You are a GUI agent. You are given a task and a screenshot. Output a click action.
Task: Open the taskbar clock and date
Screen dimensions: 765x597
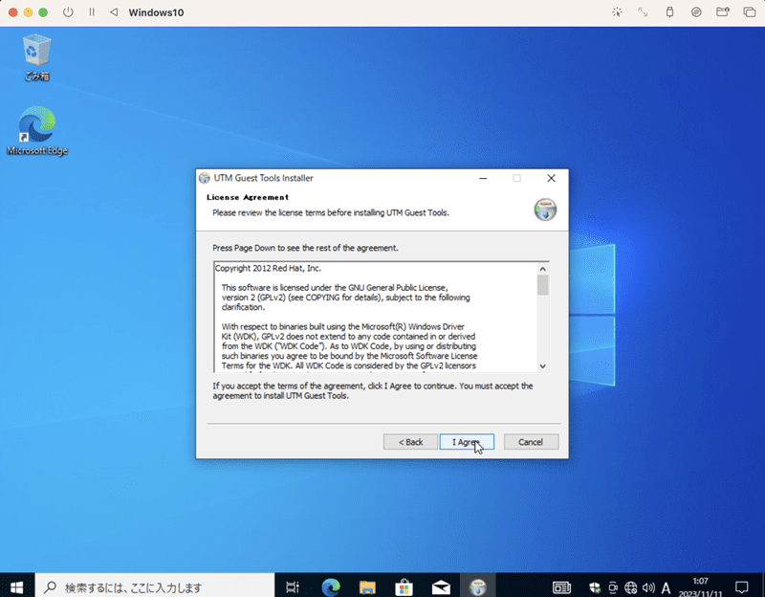tap(700, 587)
